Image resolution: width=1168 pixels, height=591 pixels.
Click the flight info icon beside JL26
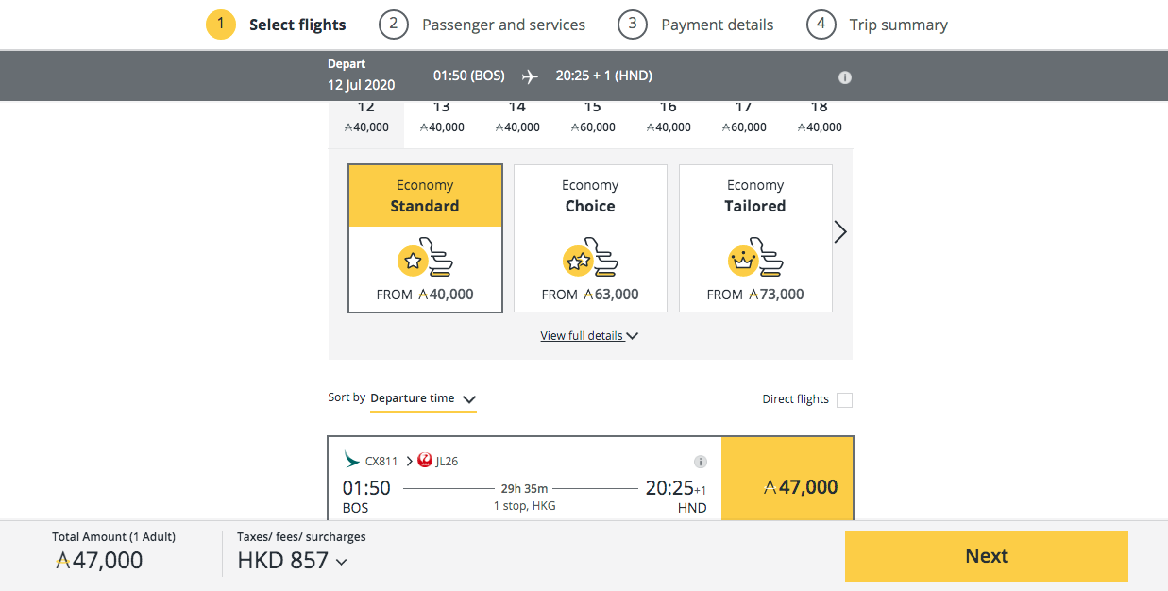click(701, 462)
